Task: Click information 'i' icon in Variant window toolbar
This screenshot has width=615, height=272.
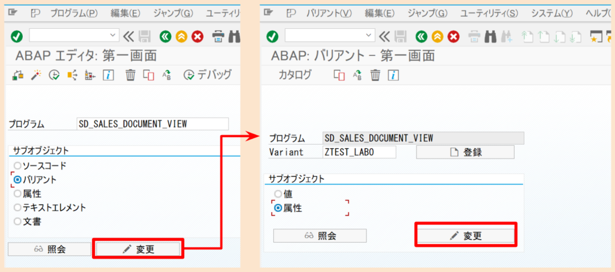Action: click(393, 74)
